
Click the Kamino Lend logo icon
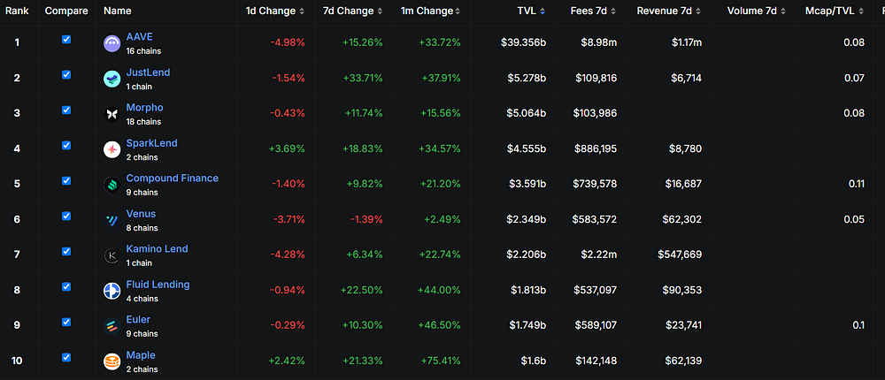point(112,256)
